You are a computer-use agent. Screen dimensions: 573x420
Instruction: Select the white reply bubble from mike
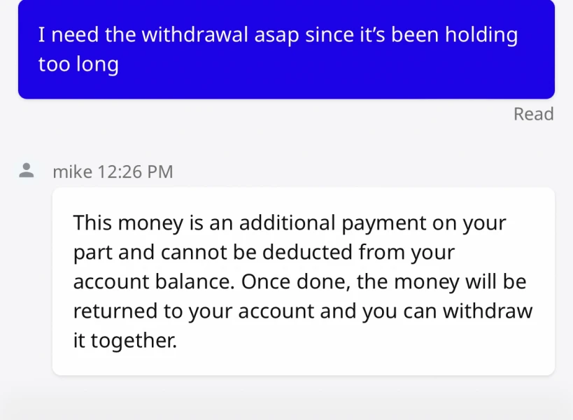click(303, 281)
